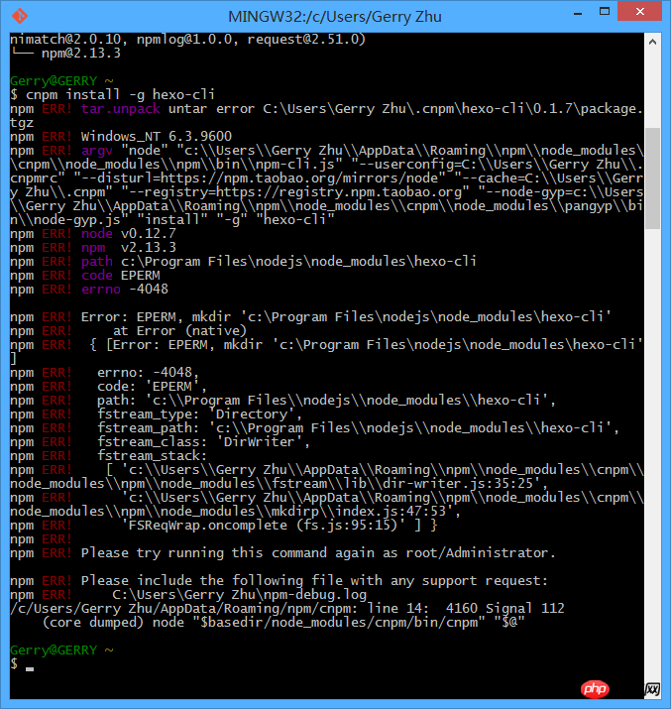Click 'index.js:47:53' mkdirp stack entry
671x709 pixels.
(391, 512)
